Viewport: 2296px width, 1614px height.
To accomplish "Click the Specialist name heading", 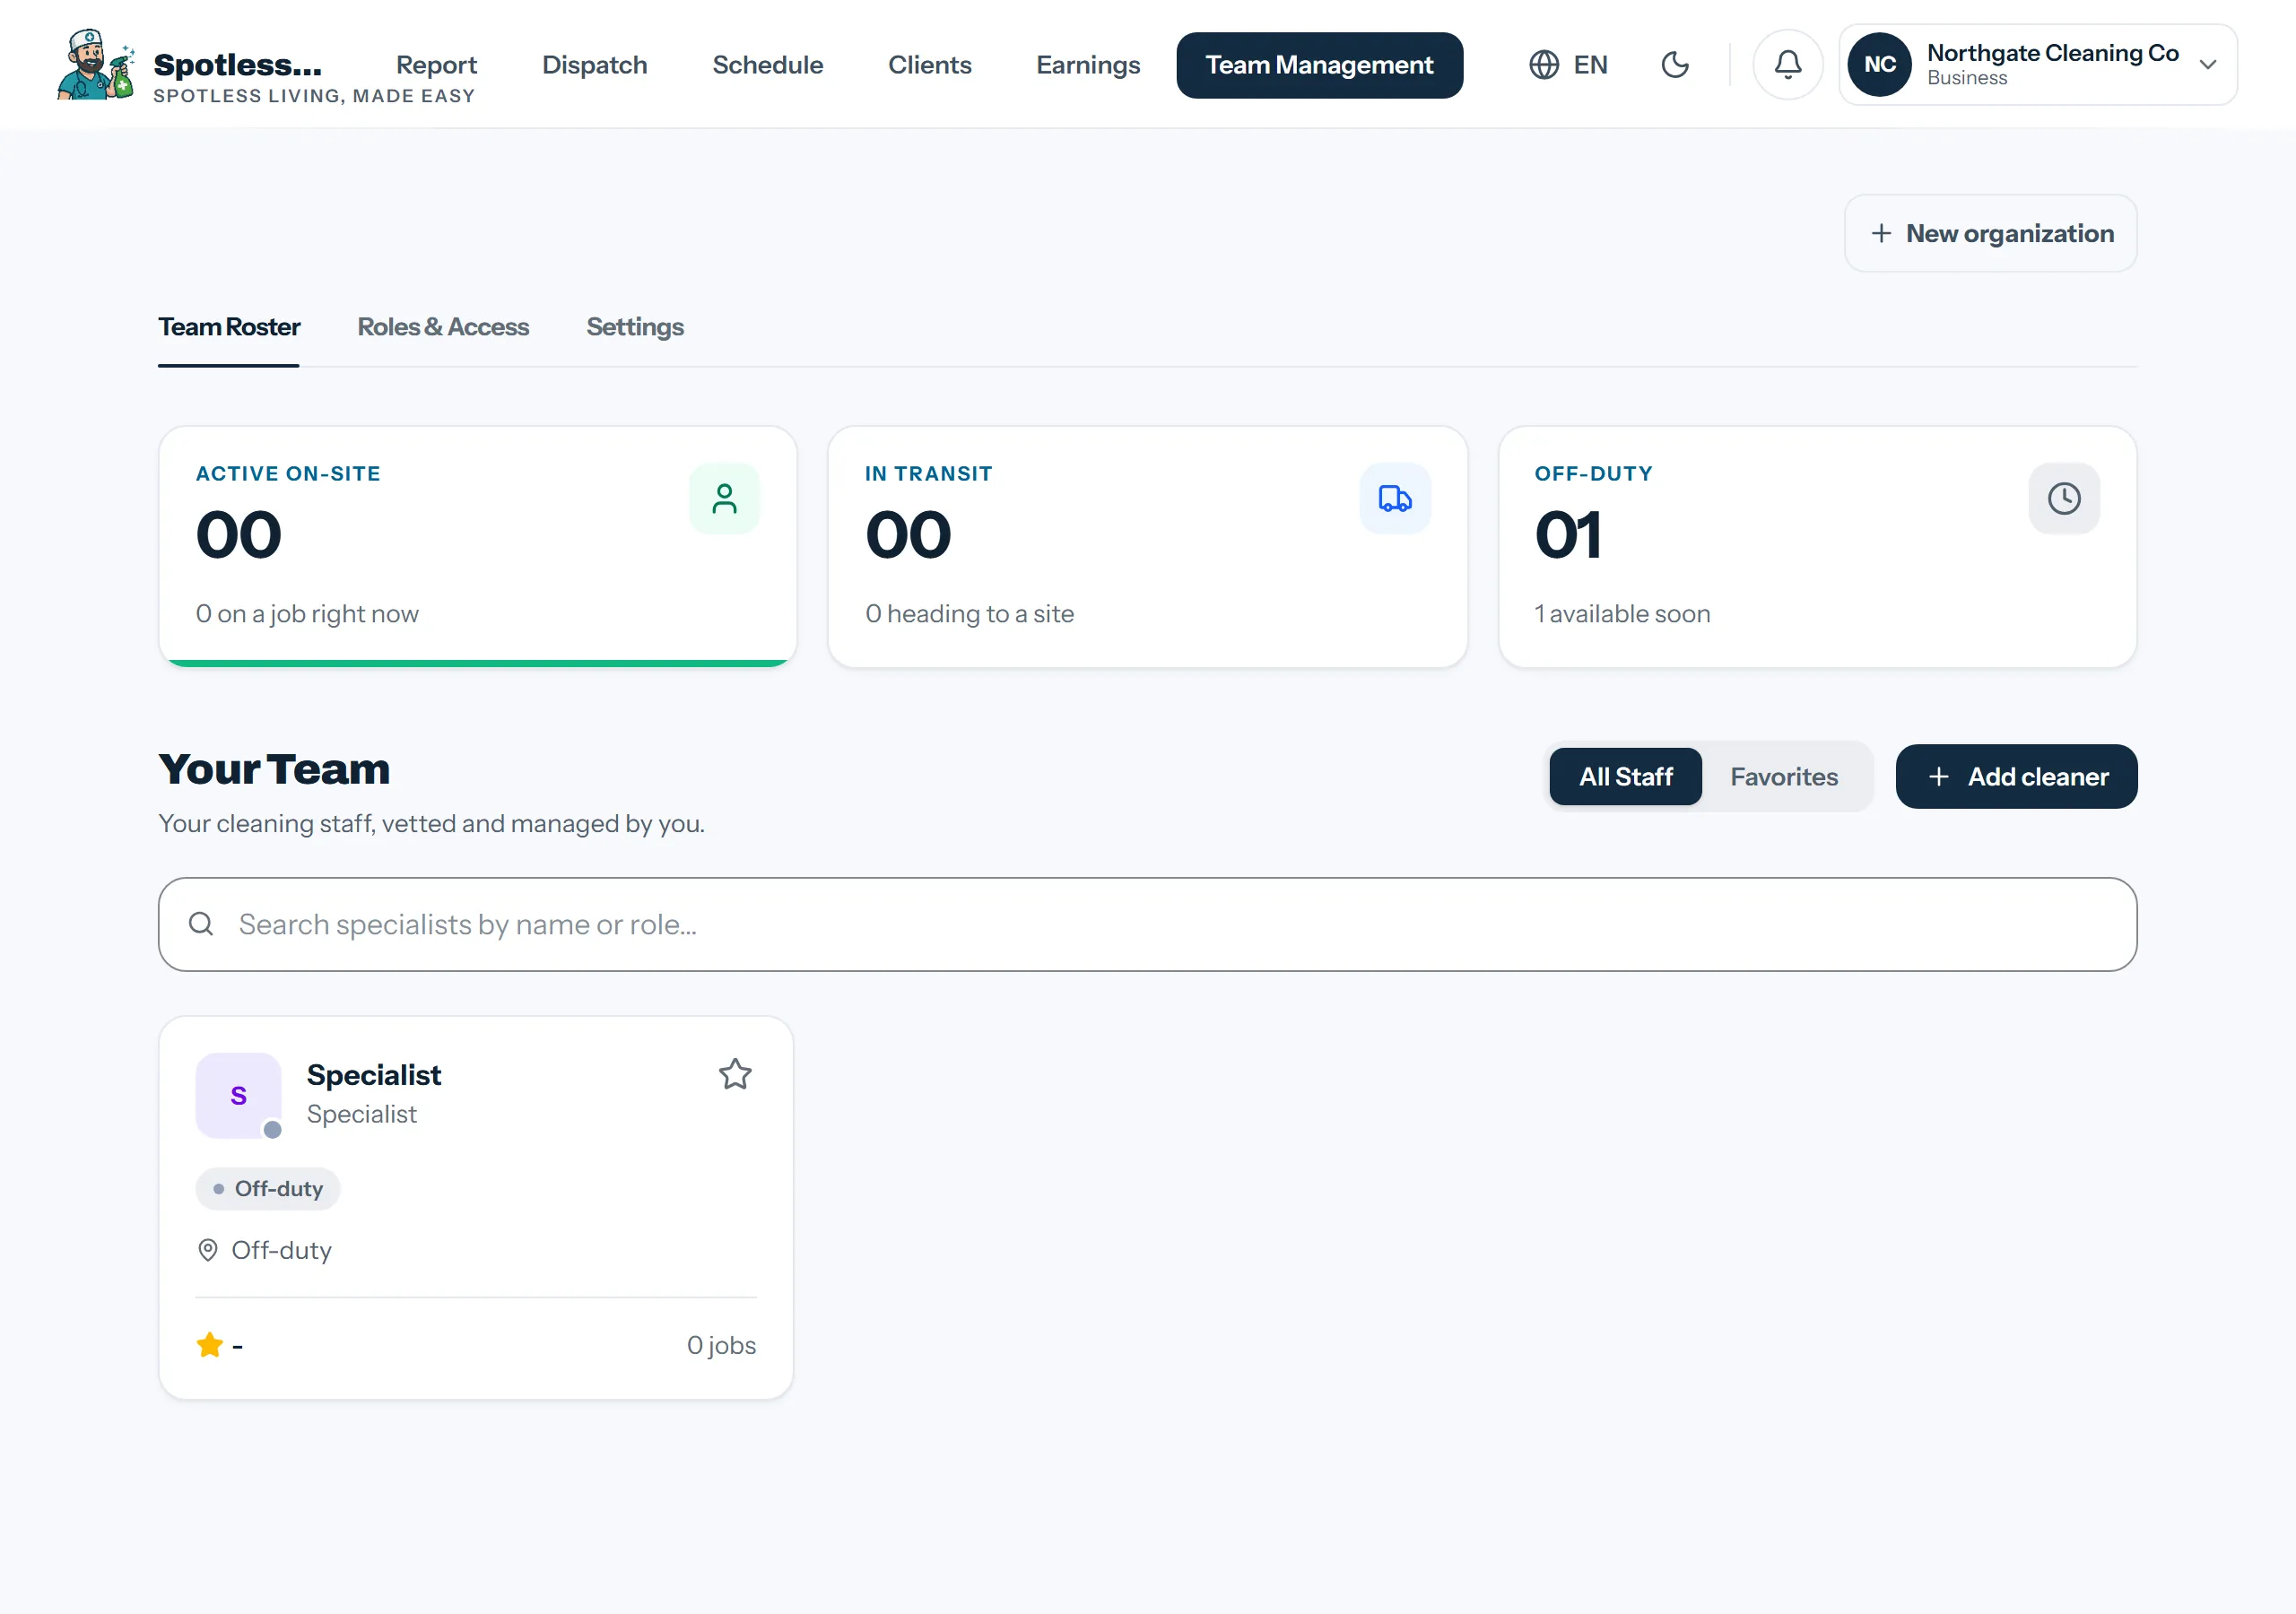I will pyautogui.click(x=374, y=1075).
